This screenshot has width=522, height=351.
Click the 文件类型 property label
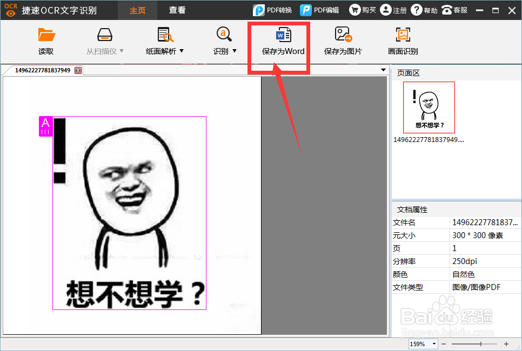point(408,287)
